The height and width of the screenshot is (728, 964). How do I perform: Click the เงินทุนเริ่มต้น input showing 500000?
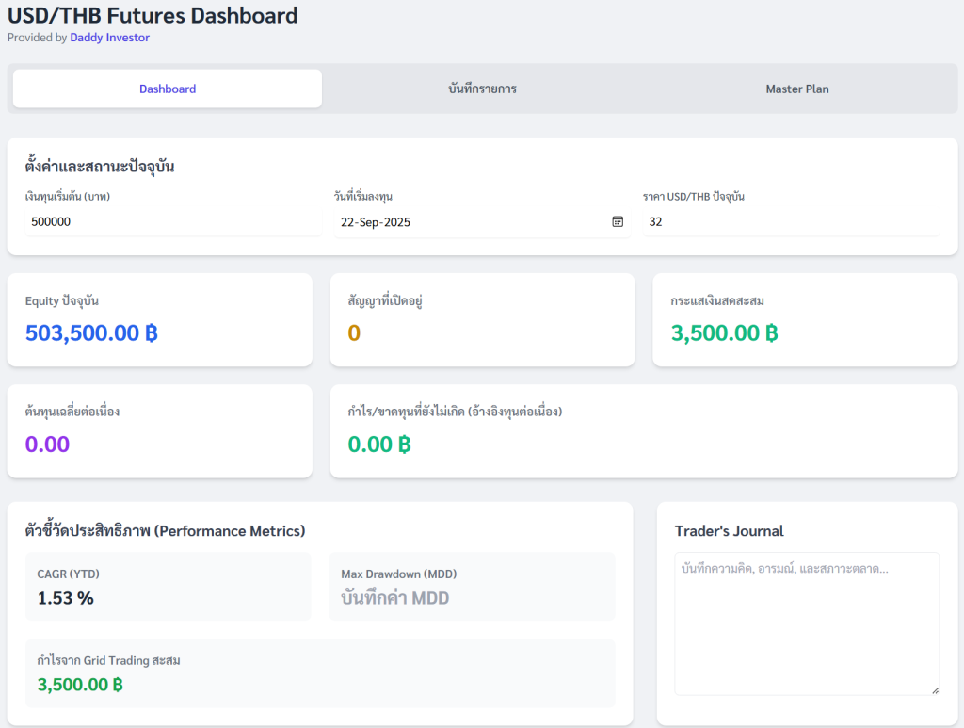[x=173, y=222]
